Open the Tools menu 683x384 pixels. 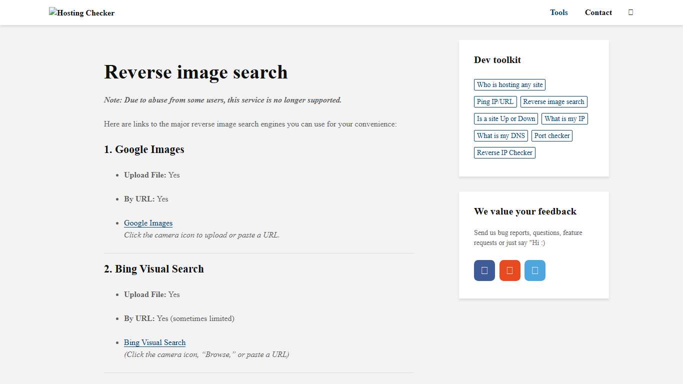[x=558, y=12]
